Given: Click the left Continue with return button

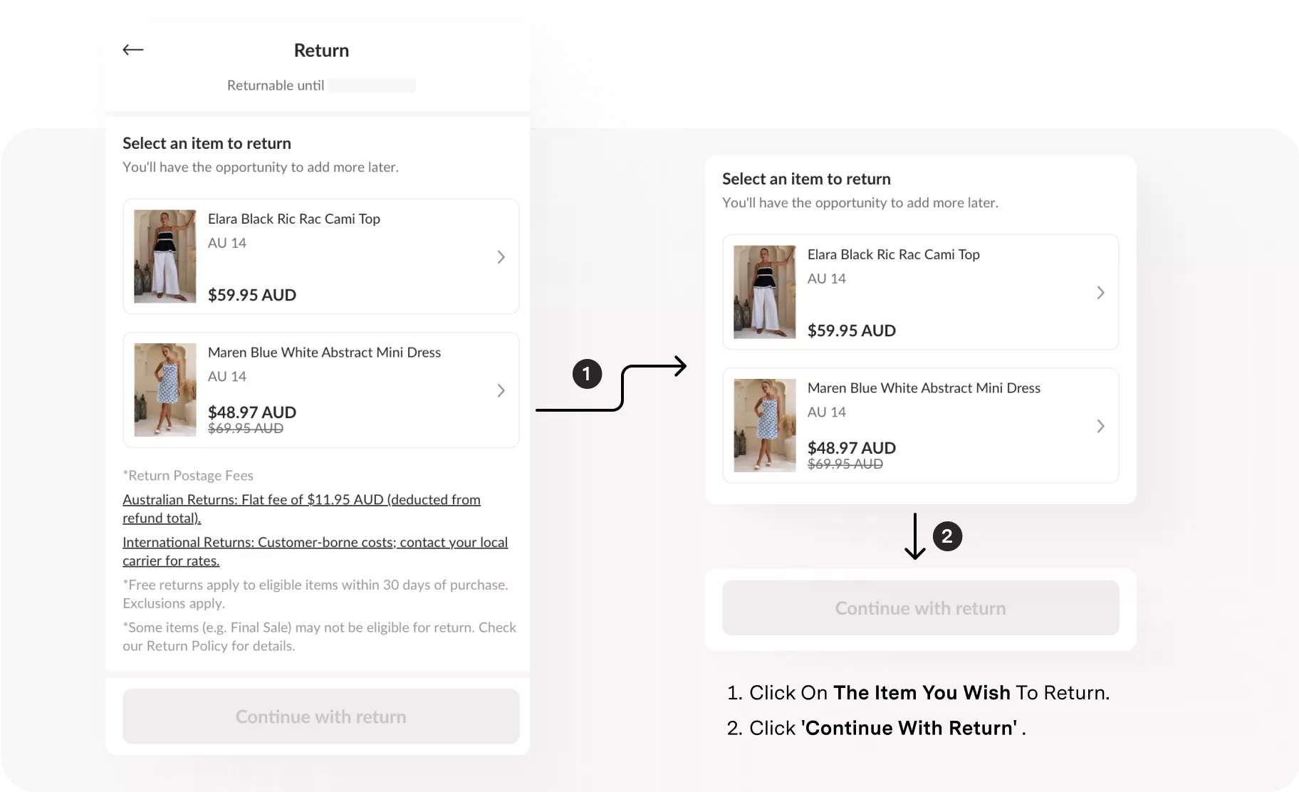Looking at the screenshot, I should [x=321, y=717].
